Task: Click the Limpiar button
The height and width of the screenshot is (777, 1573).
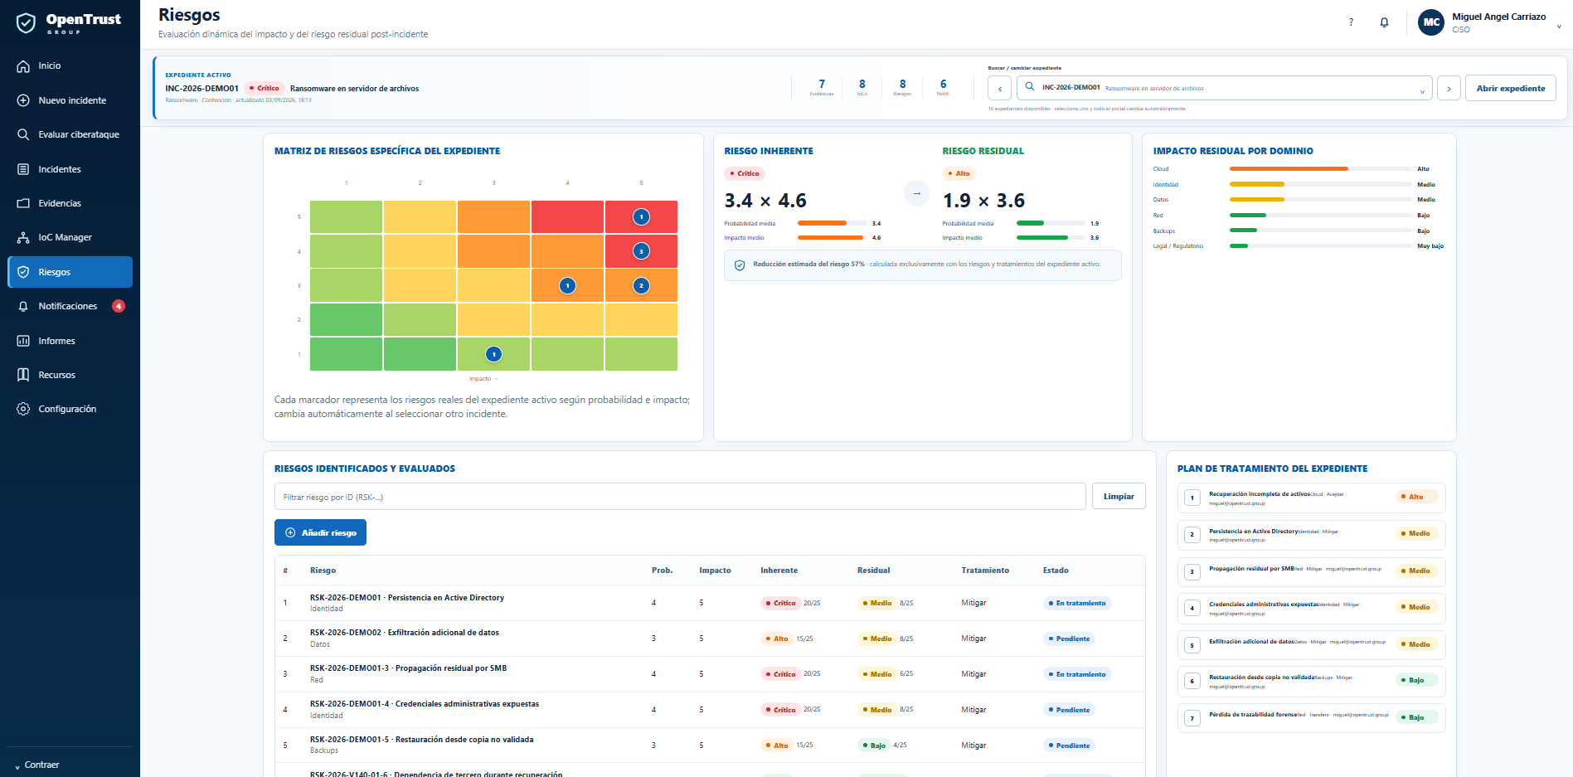Action: tap(1119, 496)
